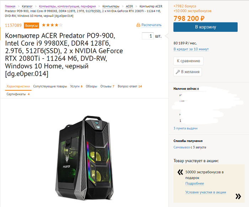Open the Отзывы tab
The image size is (249, 207).
(x=106, y=86)
